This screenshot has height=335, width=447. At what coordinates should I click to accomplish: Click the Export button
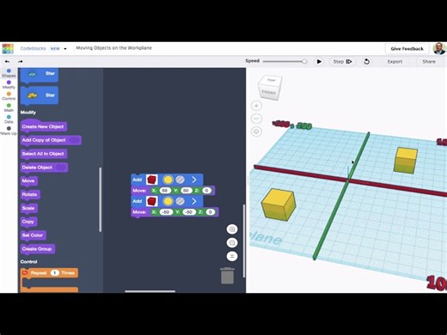pyautogui.click(x=395, y=62)
